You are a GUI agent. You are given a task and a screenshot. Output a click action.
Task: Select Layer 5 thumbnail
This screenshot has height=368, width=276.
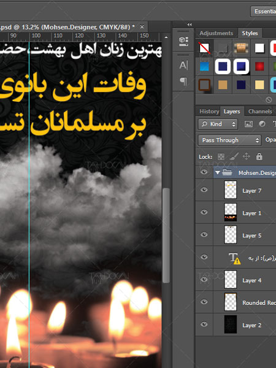231,234
